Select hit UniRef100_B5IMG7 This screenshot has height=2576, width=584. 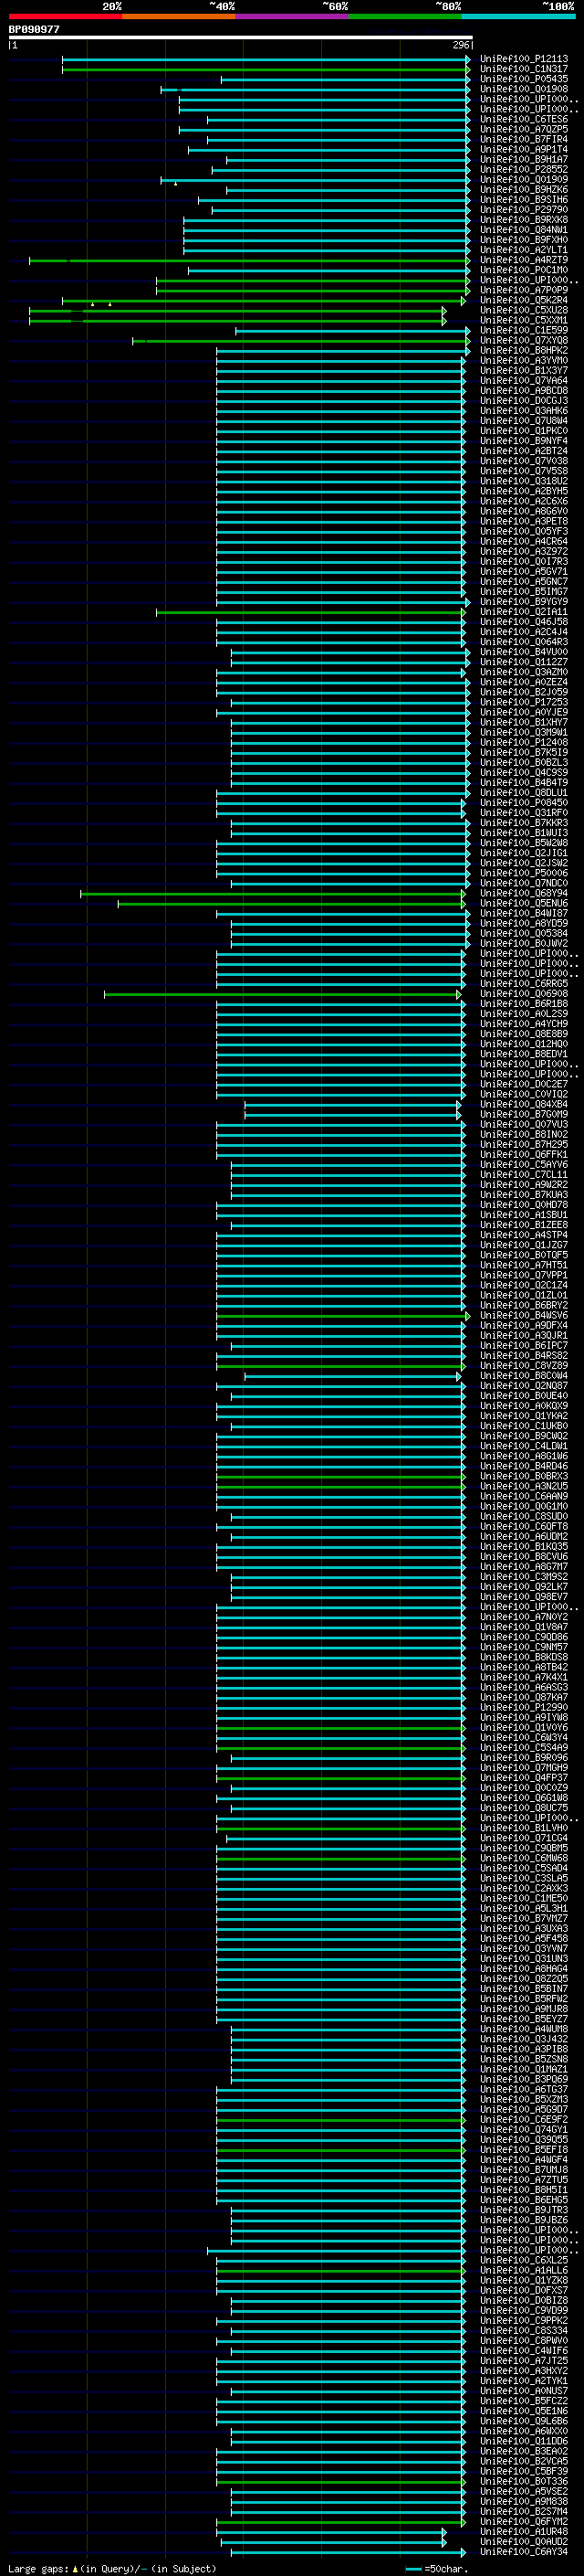pyautogui.click(x=523, y=592)
